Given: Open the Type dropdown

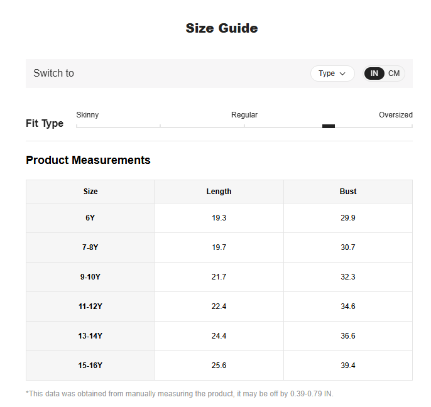Looking at the screenshot, I should pyautogui.click(x=332, y=73).
